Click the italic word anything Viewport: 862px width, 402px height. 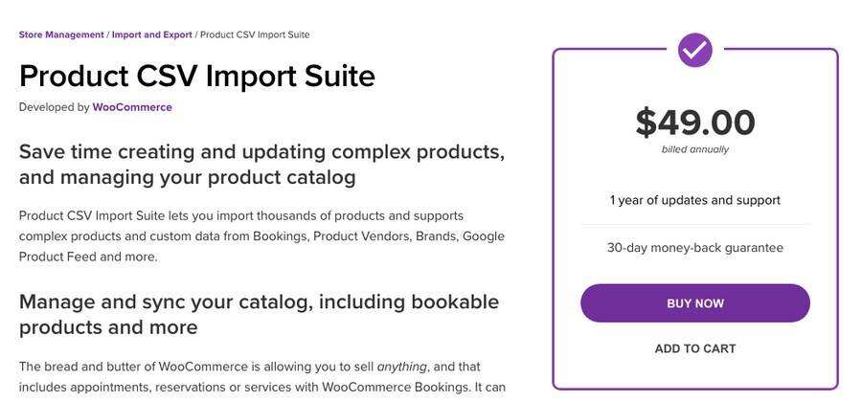pos(401,367)
